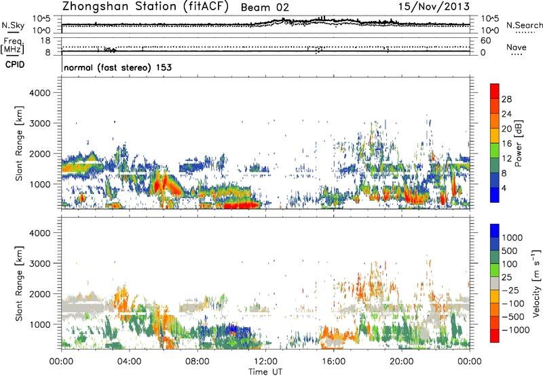This screenshot has width=543, height=376.
Task: Click the 'Velocity [m s⁻¹]' colorbar label
Action: (x=536, y=283)
